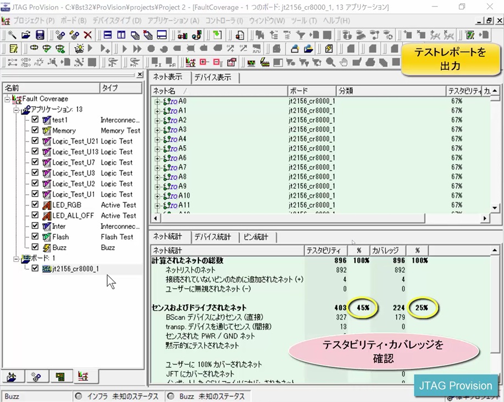
Task: Select the hand pan tool icon
Action: [344, 62]
